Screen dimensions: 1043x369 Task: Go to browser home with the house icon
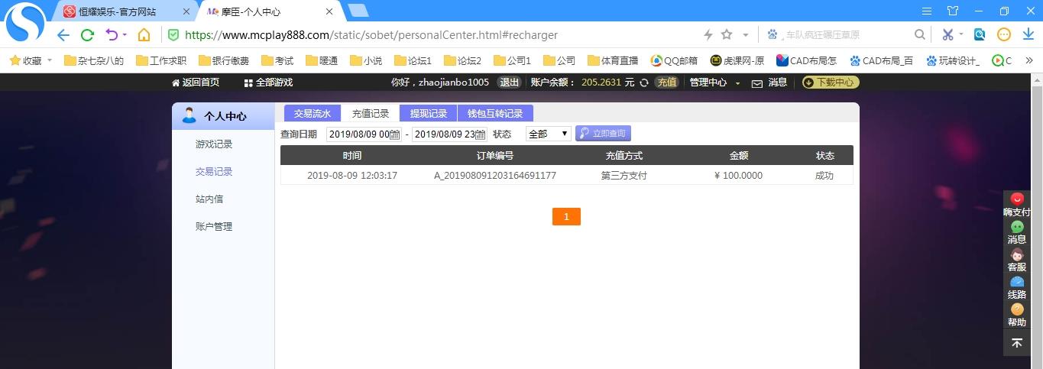coord(144,35)
